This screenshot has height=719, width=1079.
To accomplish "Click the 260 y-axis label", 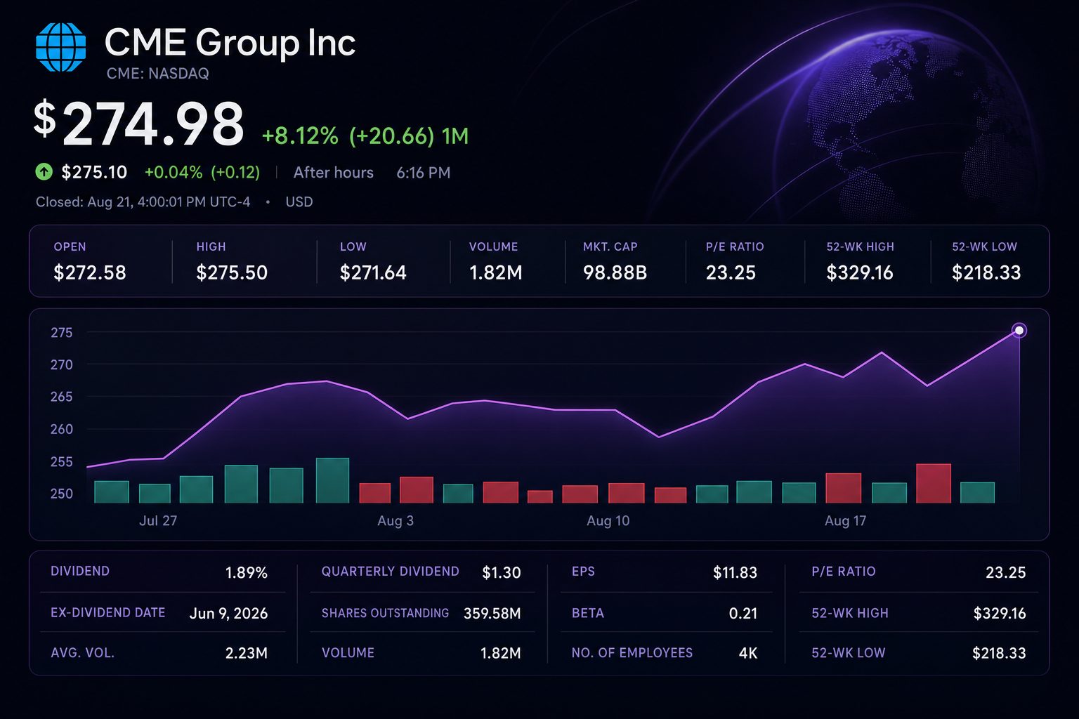I will coord(62,430).
